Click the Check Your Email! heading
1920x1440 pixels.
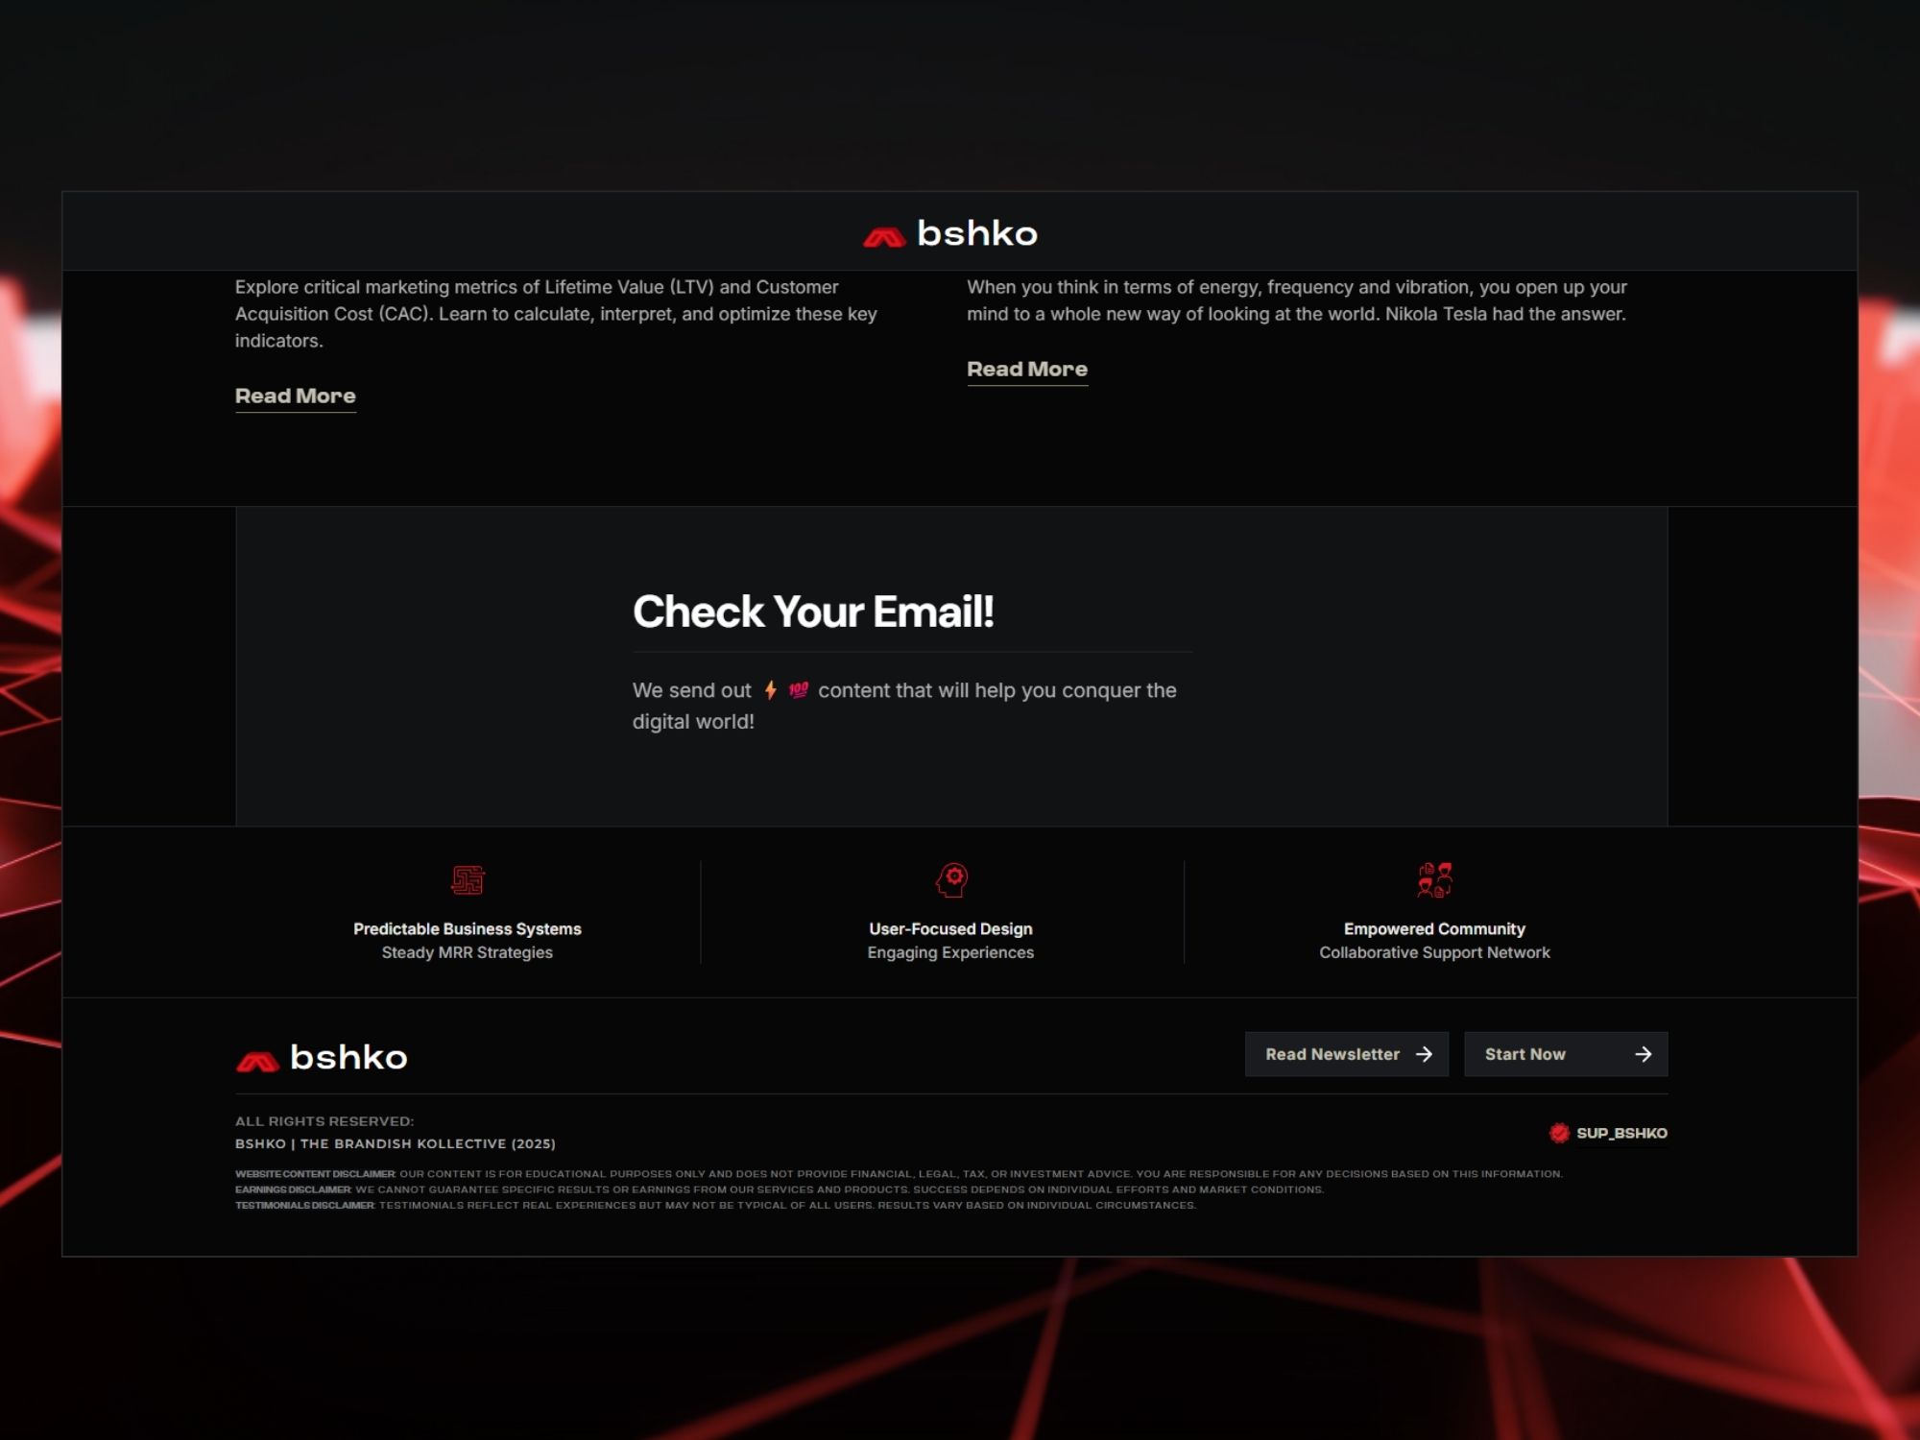coord(812,612)
